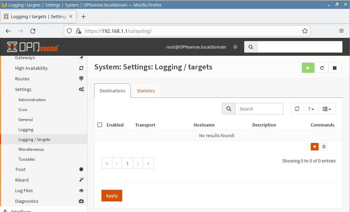Delete selected destinations using the trash icon
This screenshot has height=212, width=350.
click(324, 147)
